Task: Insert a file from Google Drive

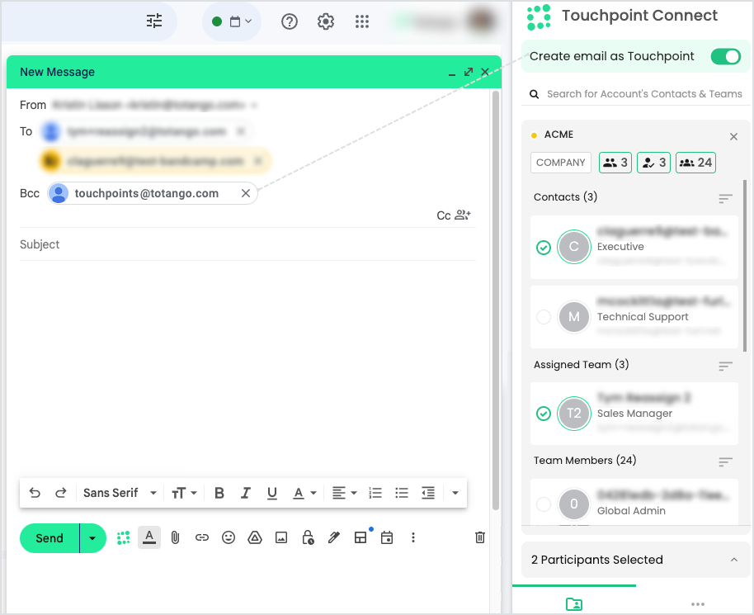Action: click(x=255, y=537)
